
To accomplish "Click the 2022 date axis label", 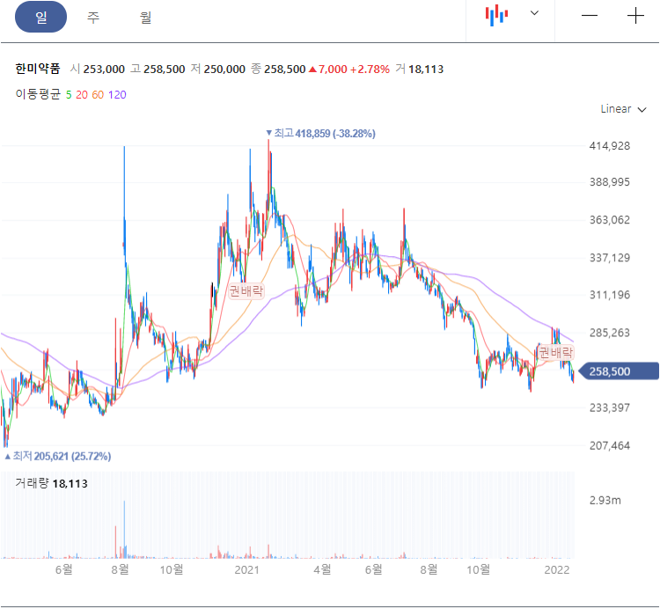I will click(x=556, y=570).
